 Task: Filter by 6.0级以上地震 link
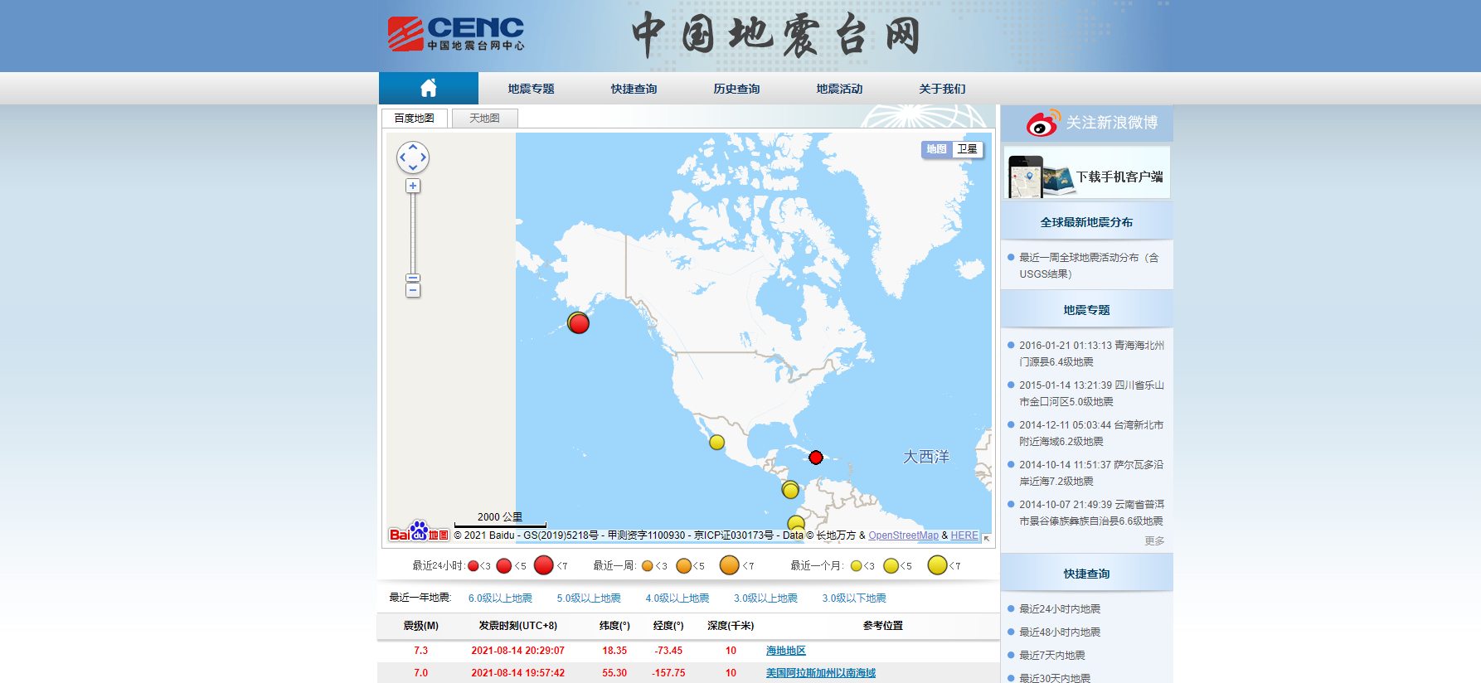click(500, 598)
